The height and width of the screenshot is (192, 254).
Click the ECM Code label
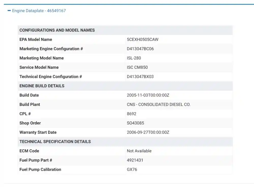click(x=29, y=151)
